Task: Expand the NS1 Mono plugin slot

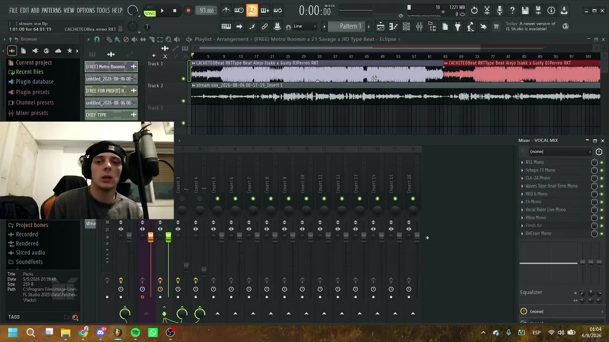Action: coord(522,162)
